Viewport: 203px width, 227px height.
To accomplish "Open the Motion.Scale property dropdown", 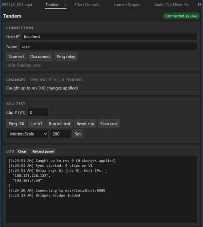I will pos(27,134).
